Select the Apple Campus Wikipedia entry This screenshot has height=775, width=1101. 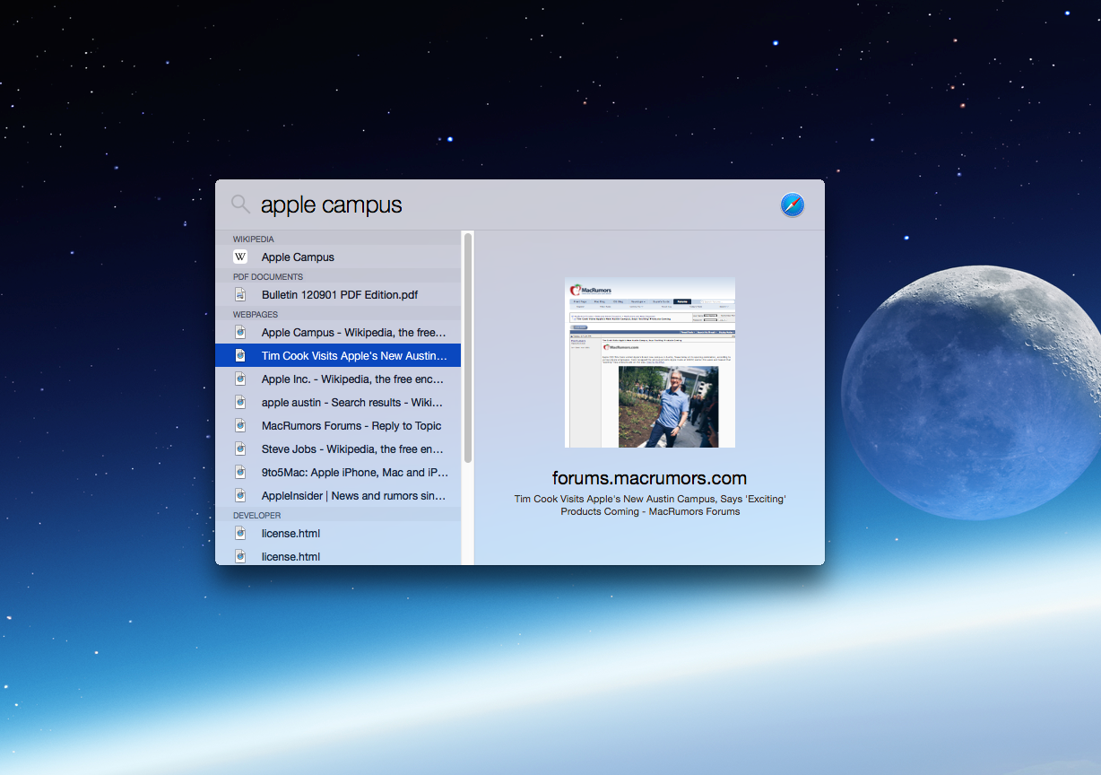click(x=338, y=257)
